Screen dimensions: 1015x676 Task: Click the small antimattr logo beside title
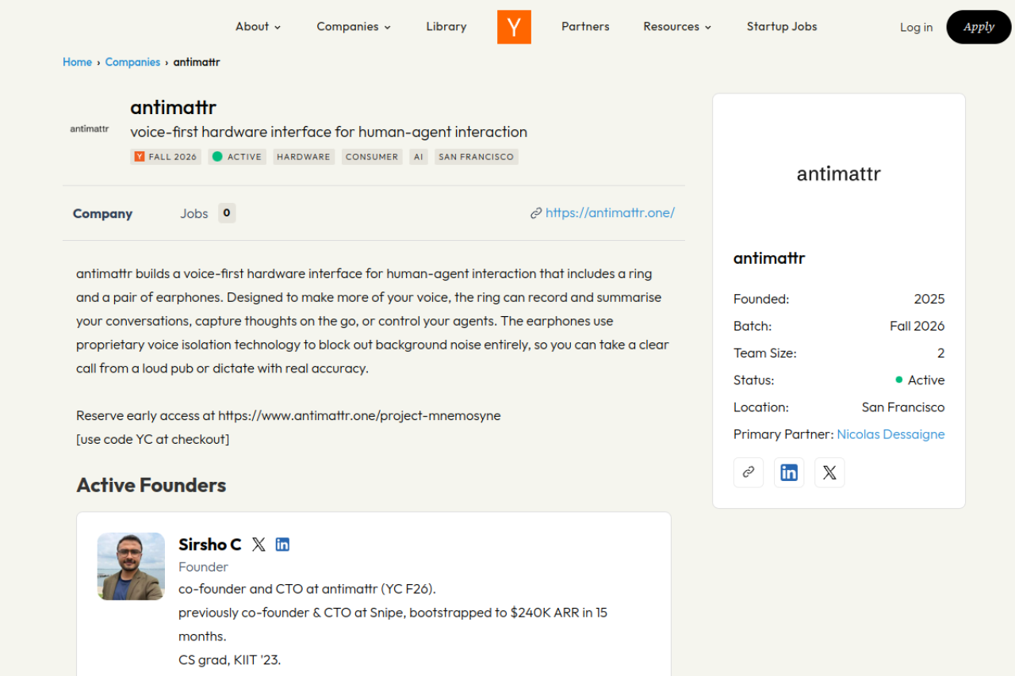click(x=90, y=128)
